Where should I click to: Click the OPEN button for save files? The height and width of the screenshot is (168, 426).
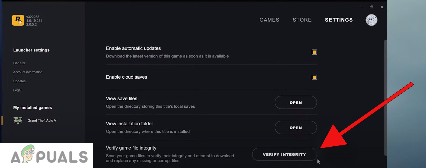(296, 102)
